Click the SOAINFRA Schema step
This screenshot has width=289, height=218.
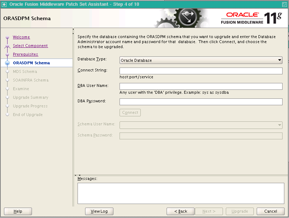[31, 80]
